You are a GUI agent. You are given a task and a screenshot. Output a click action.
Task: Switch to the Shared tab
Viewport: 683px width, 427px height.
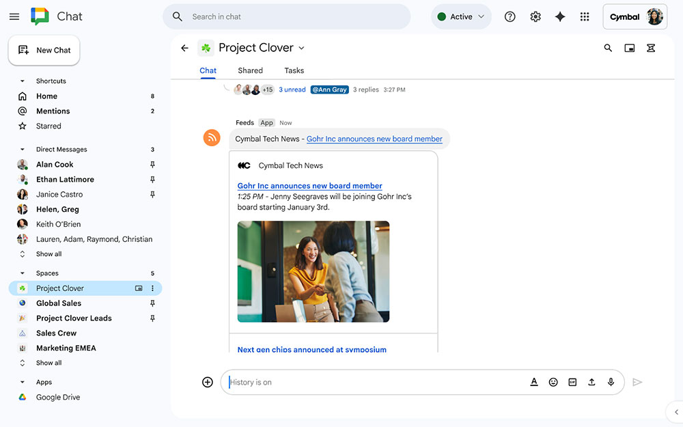[250, 70]
